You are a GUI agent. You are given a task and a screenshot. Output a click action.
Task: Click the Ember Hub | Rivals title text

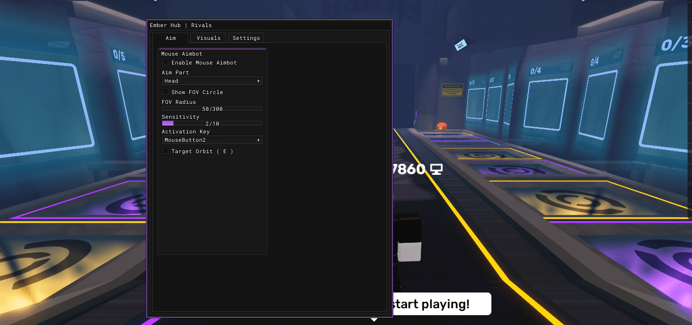pyautogui.click(x=181, y=25)
